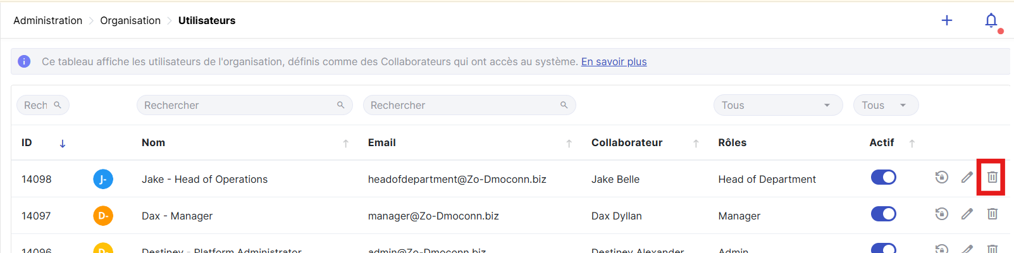The width and height of the screenshot is (1014, 253).
Task: Edit user Jake with the pencil icon
Action: coord(967,178)
